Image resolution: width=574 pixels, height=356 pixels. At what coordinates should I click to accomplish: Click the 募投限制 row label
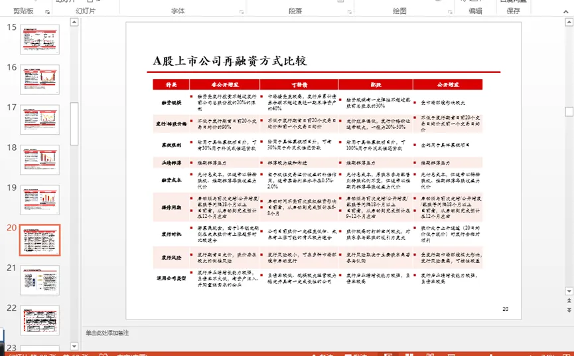[171, 145]
